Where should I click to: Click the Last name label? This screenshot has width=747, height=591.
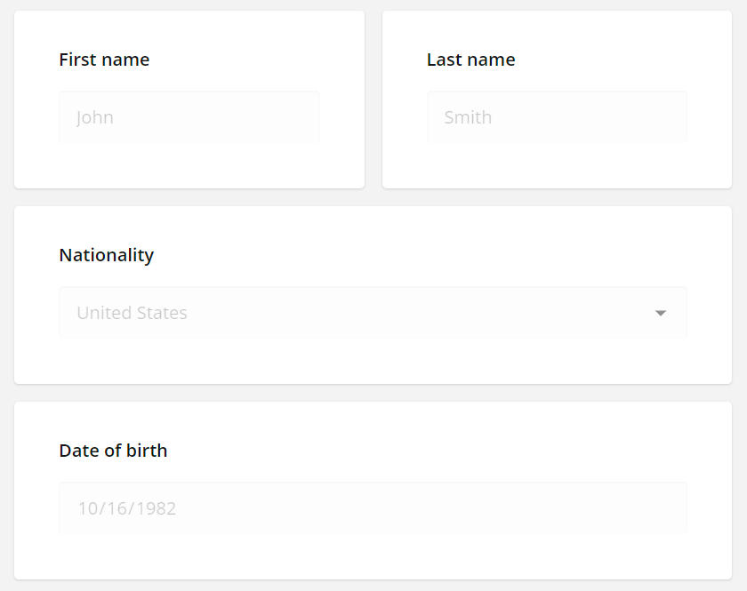click(x=470, y=60)
